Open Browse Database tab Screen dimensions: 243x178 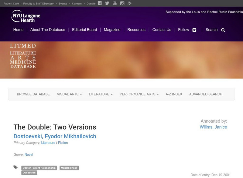pos(33,94)
